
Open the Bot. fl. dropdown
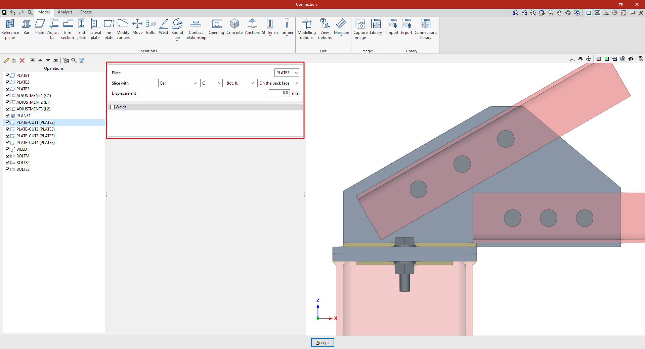tap(240, 83)
